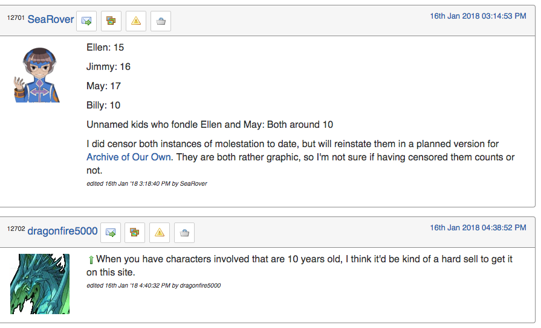This screenshot has height=328, width=541.
Task: Send a private message to dragonfire5000
Action: click(x=111, y=233)
